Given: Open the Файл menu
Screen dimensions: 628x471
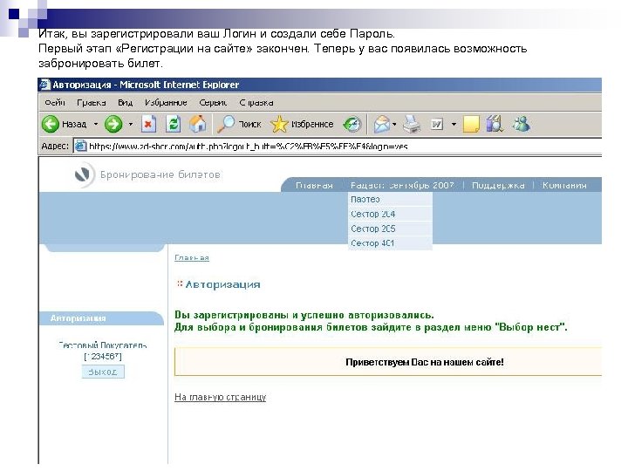Looking at the screenshot, I should tap(55, 103).
